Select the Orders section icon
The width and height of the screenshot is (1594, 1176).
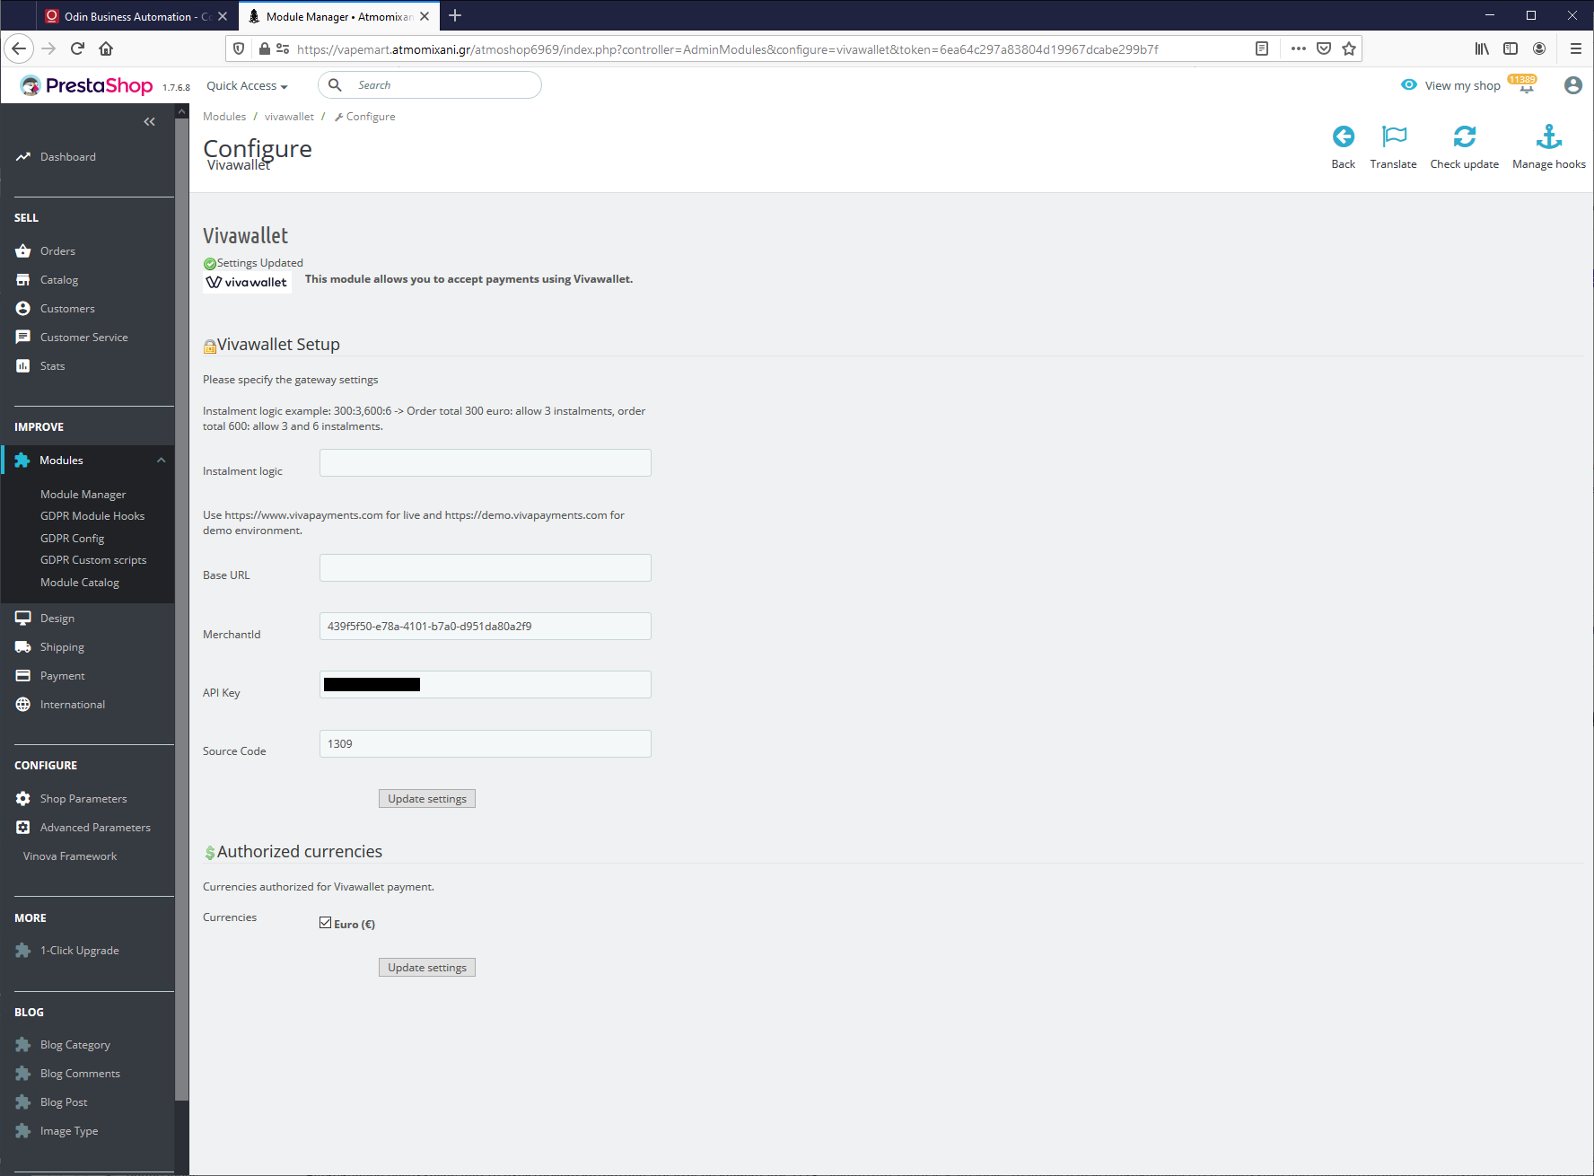22,250
